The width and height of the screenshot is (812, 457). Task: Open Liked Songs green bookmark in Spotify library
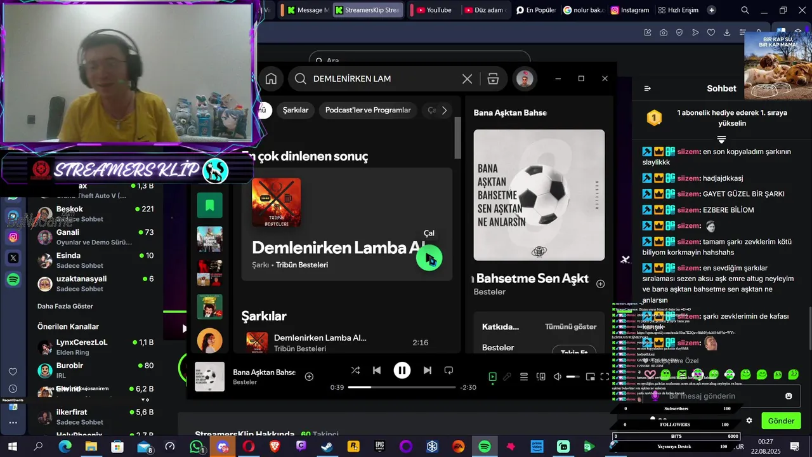pyautogui.click(x=210, y=205)
